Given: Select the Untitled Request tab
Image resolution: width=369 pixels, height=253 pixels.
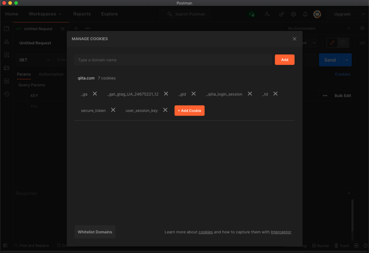Looking at the screenshot, I should [38, 29].
